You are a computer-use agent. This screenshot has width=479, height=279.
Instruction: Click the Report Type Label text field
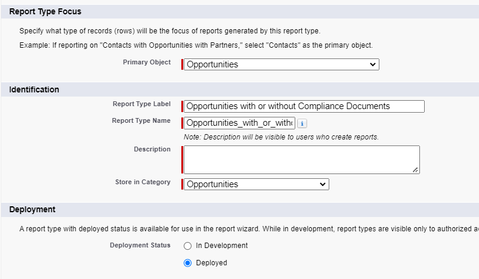point(304,106)
